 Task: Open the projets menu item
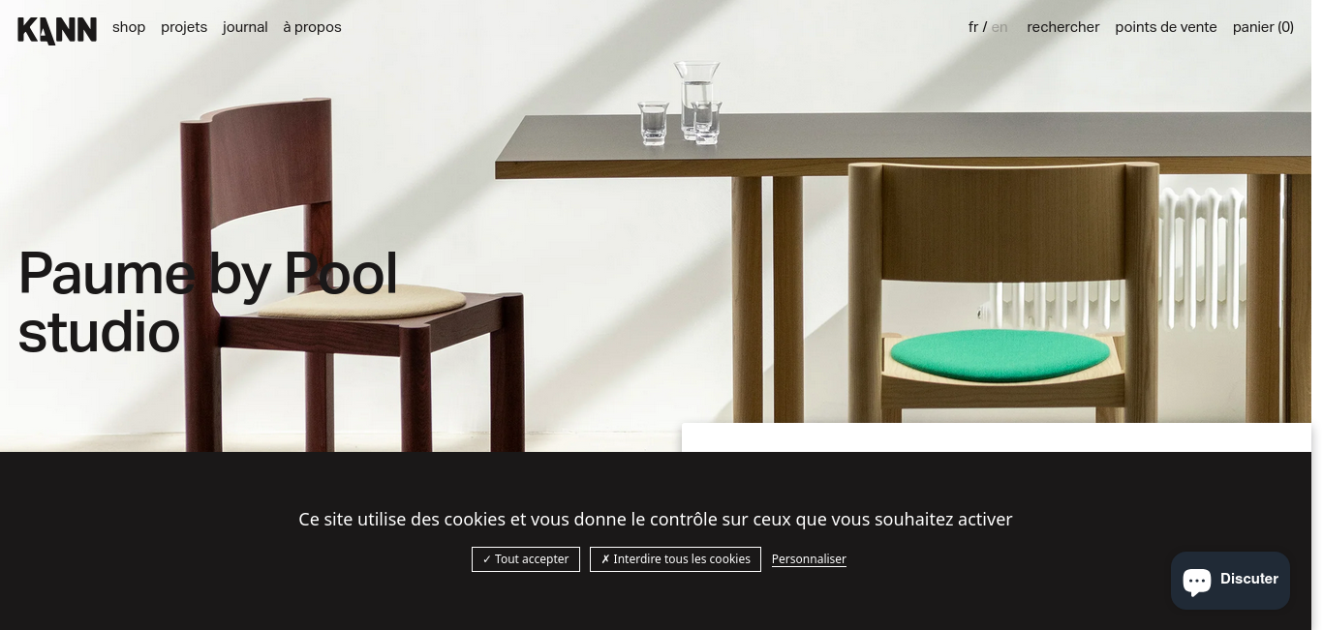coord(184,27)
